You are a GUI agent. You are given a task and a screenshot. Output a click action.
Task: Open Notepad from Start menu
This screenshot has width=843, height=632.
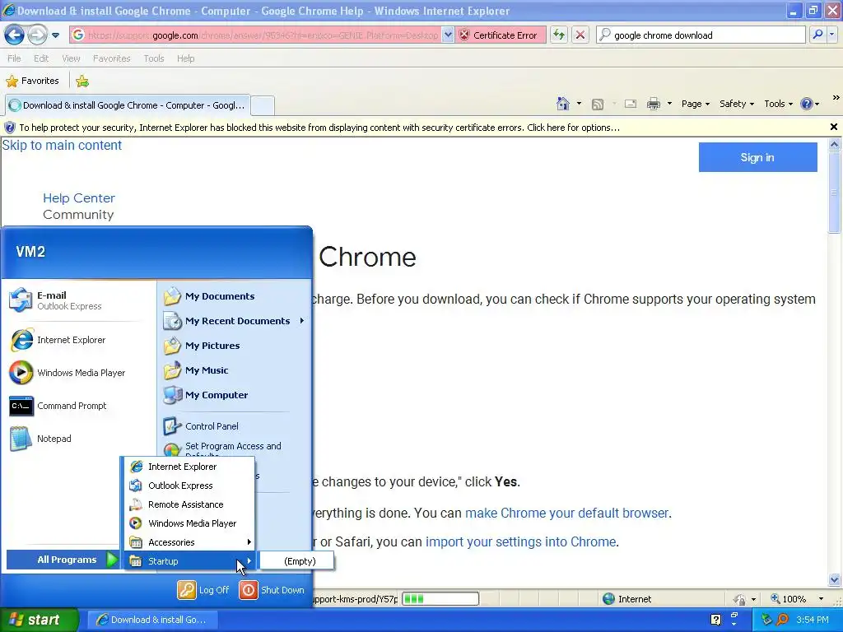(x=78, y=439)
